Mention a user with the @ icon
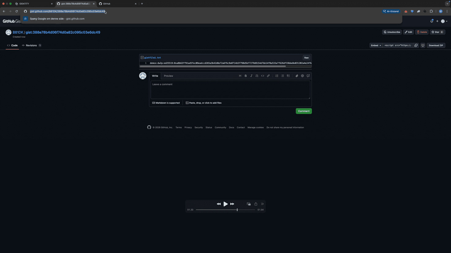This screenshot has height=253, width=451. [x=302, y=76]
